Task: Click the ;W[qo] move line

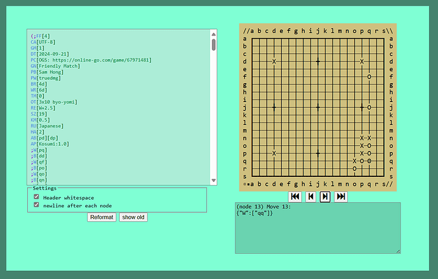Action: [x=39, y=174]
